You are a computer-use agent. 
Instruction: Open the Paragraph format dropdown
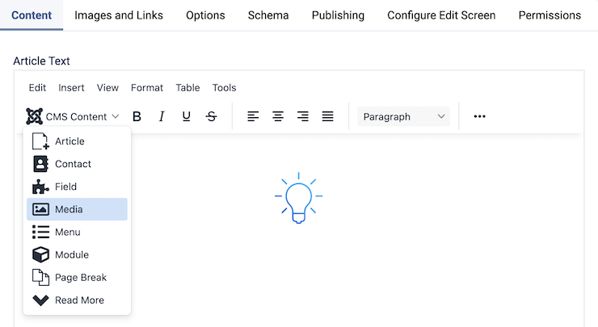403,116
